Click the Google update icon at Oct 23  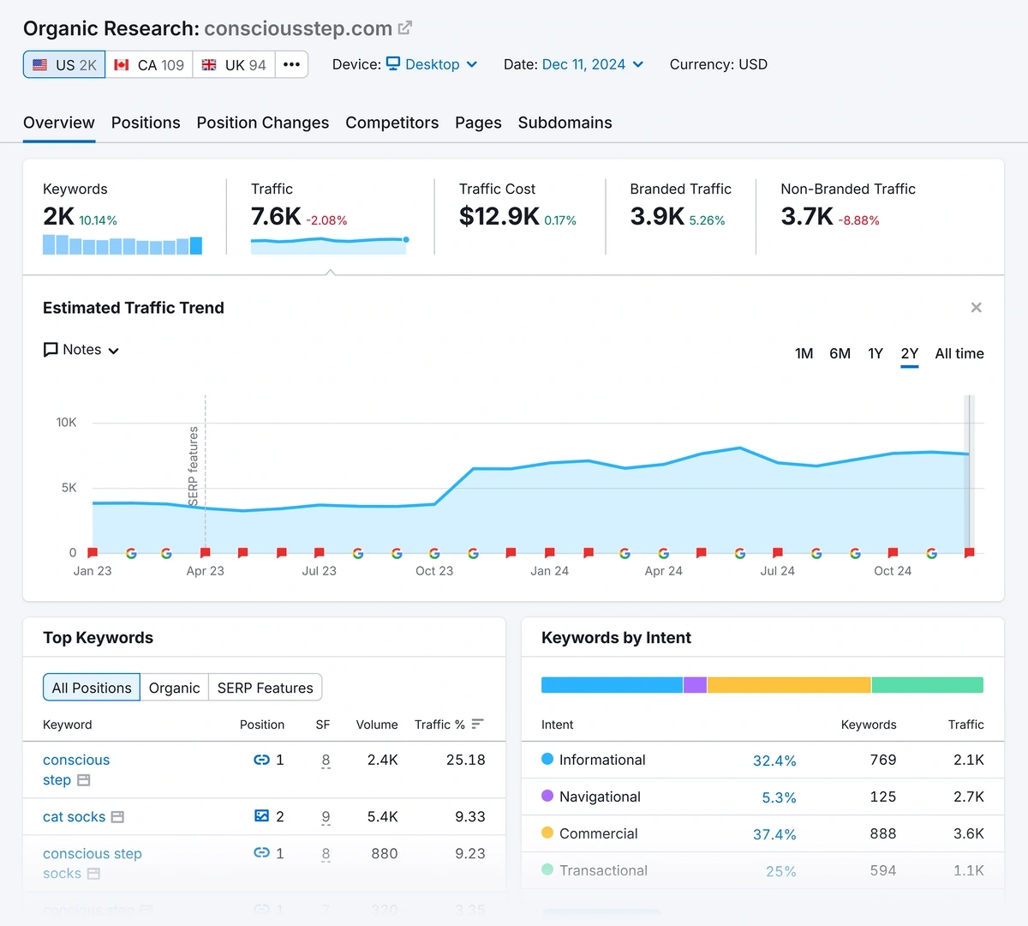click(x=434, y=554)
